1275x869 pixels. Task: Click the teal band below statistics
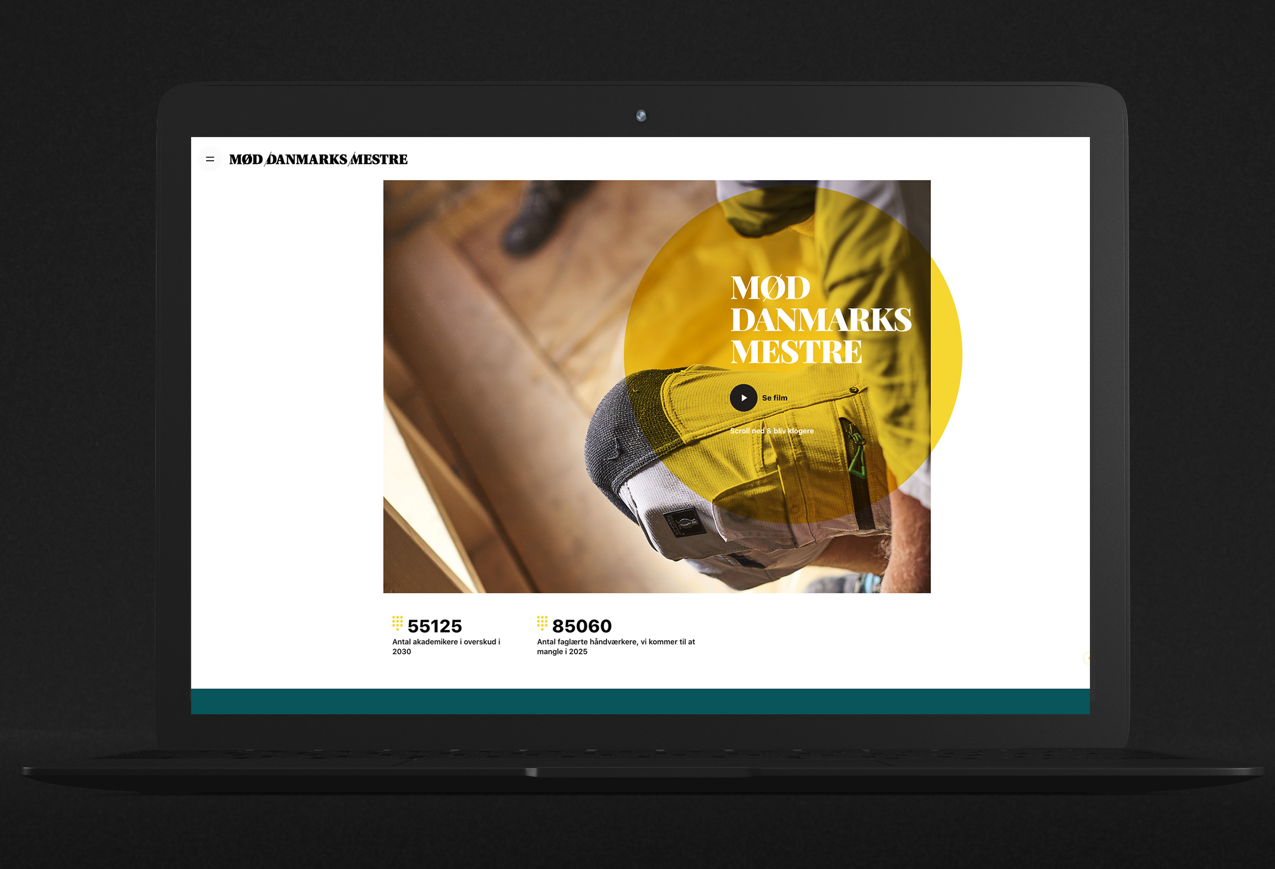click(x=640, y=702)
